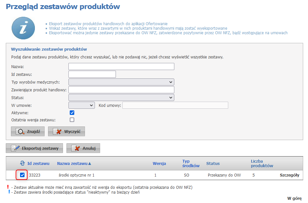The image size is (308, 203).
Task: Click the Znajdź search button
Action: (27, 132)
